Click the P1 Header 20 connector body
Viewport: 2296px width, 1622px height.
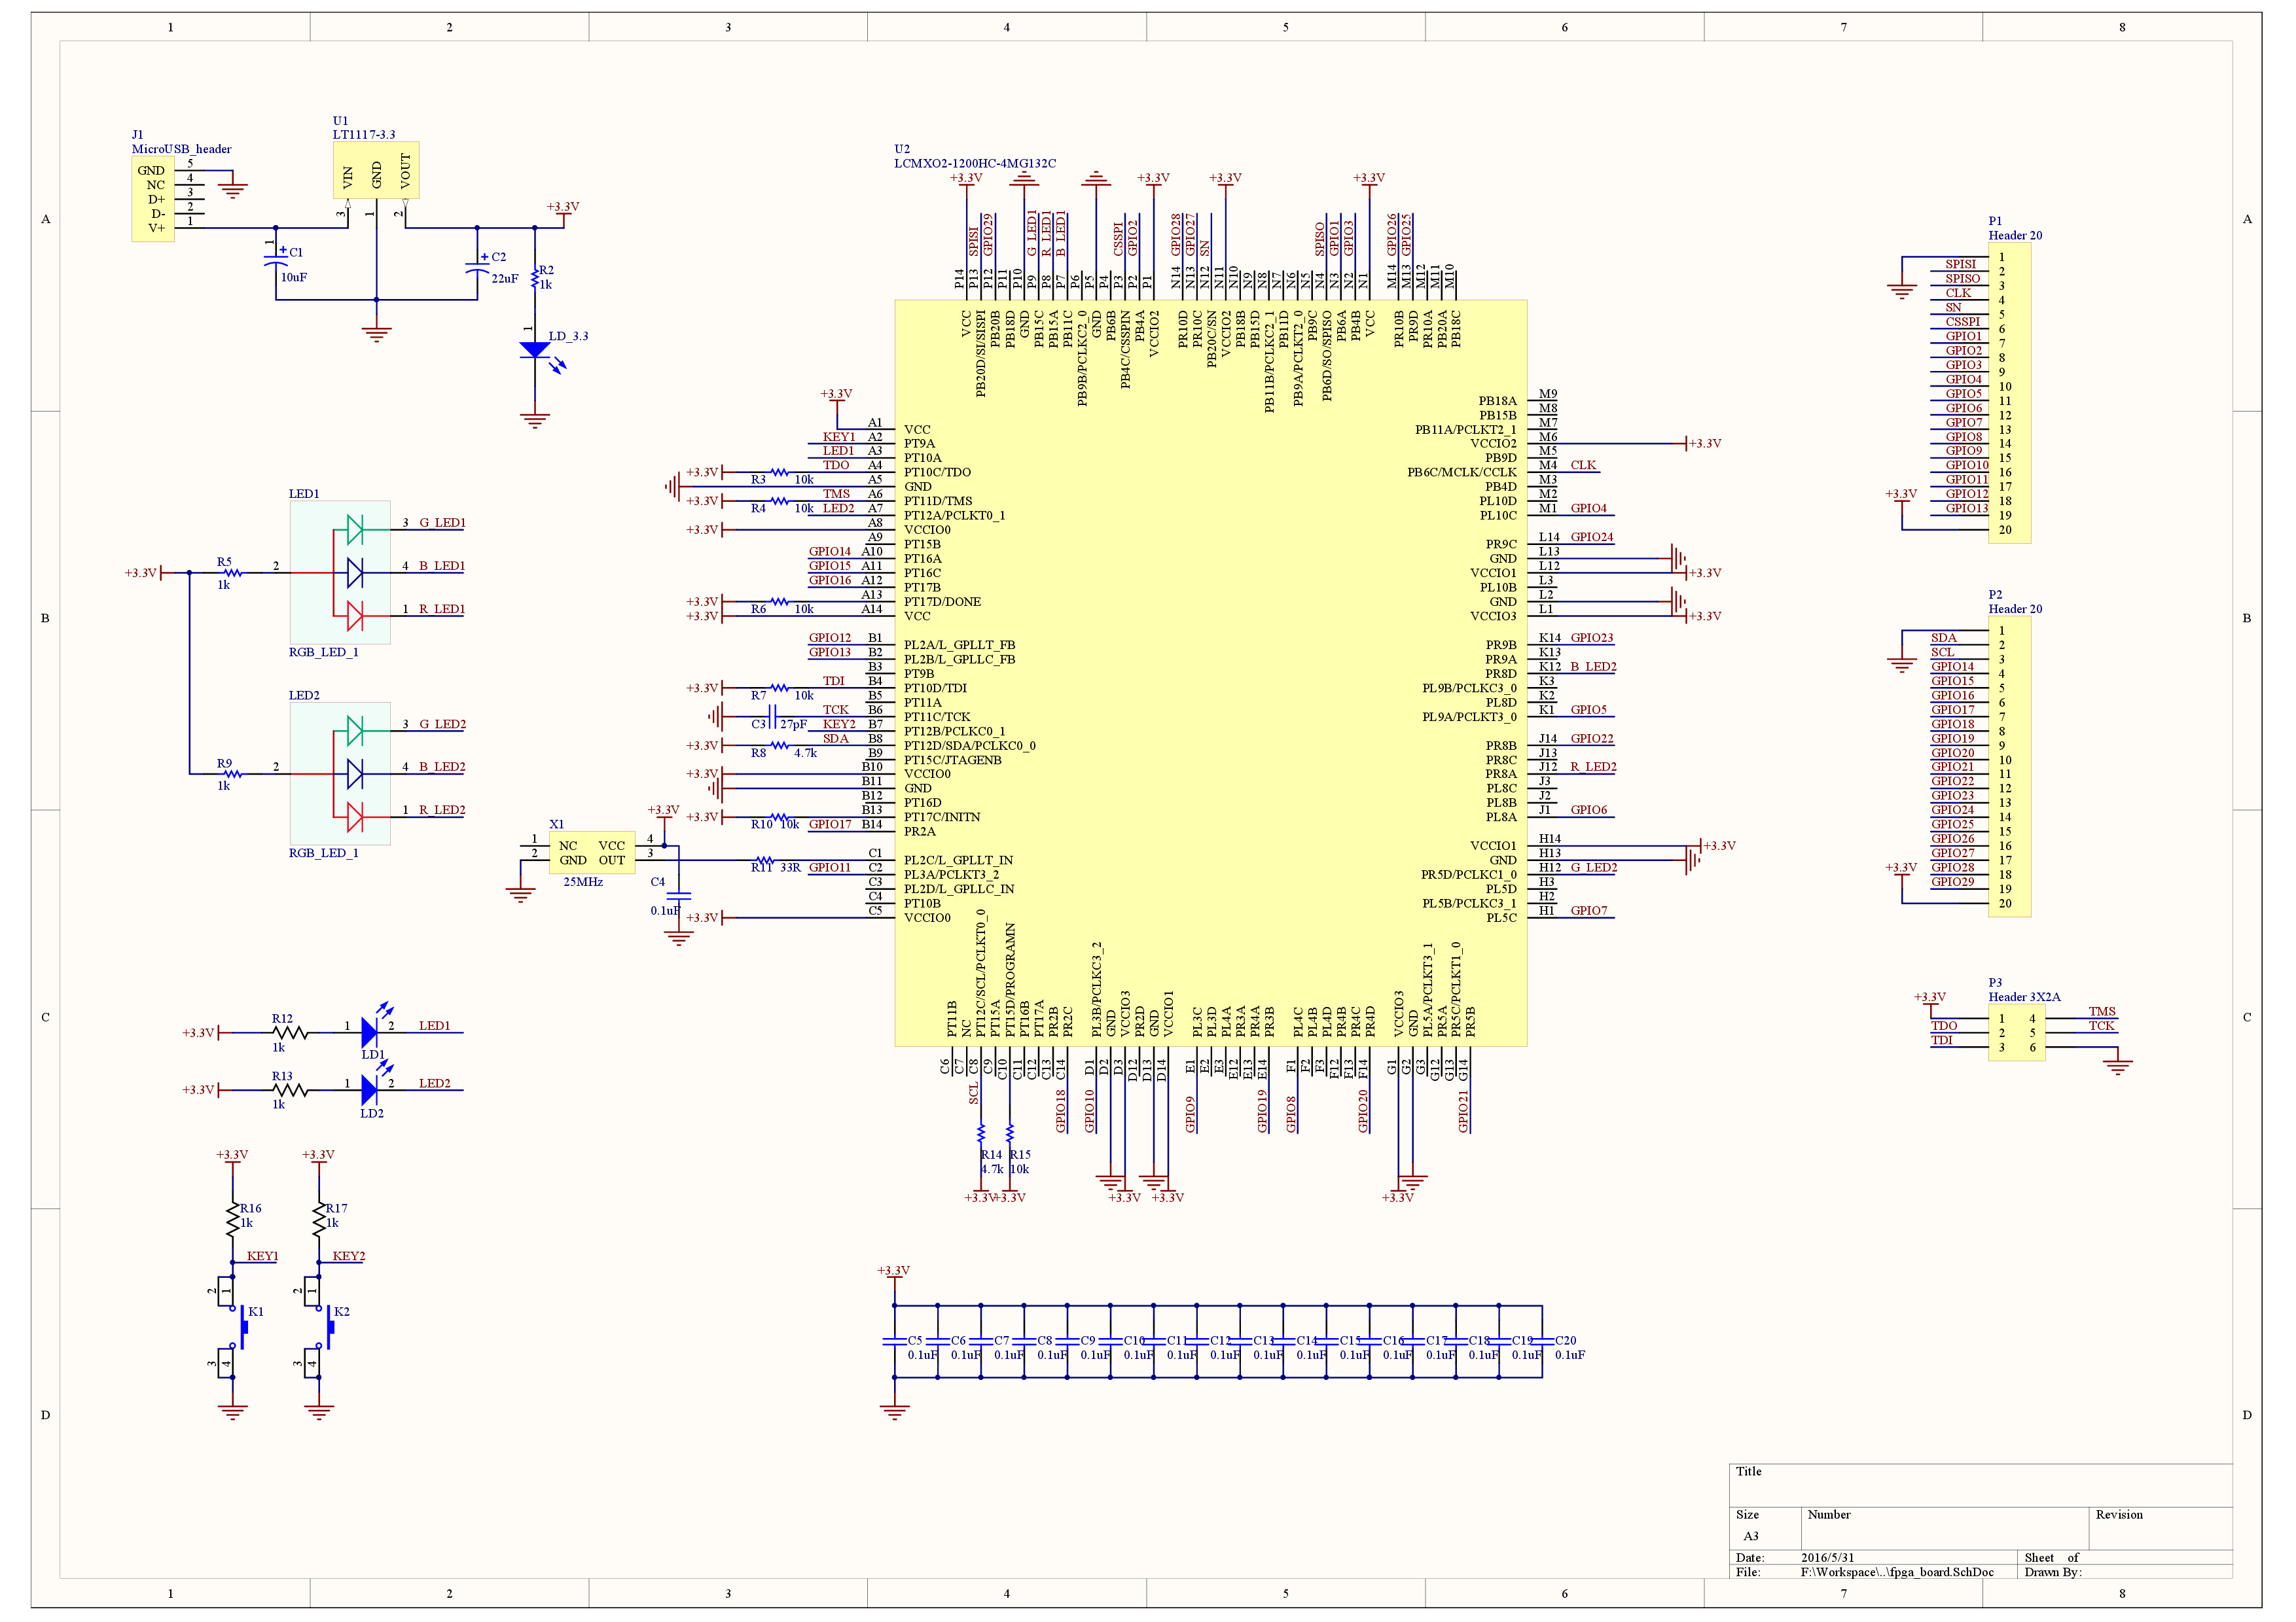[2009, 393]
